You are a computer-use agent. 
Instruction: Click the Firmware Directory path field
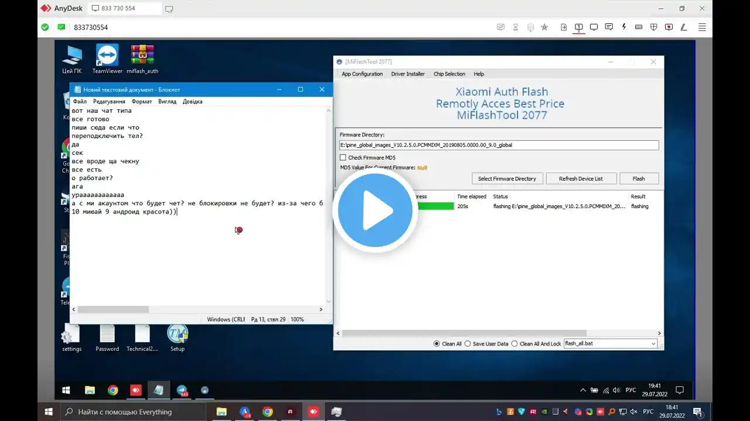click(499, 145)
